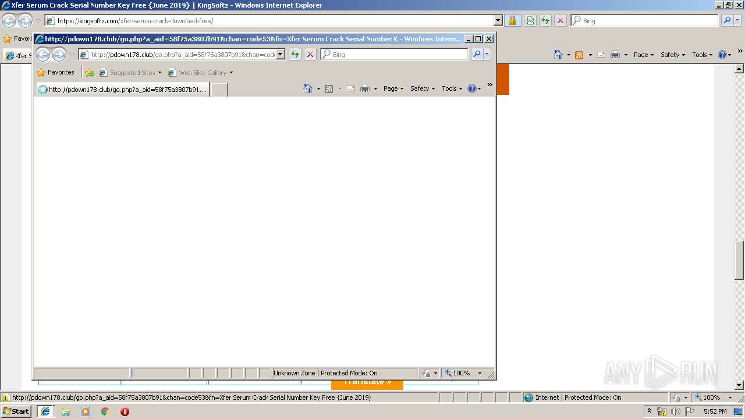Click the main window Home icon
Image resolution: width=745 pixels, height=419 pixels.
[558, 55]
